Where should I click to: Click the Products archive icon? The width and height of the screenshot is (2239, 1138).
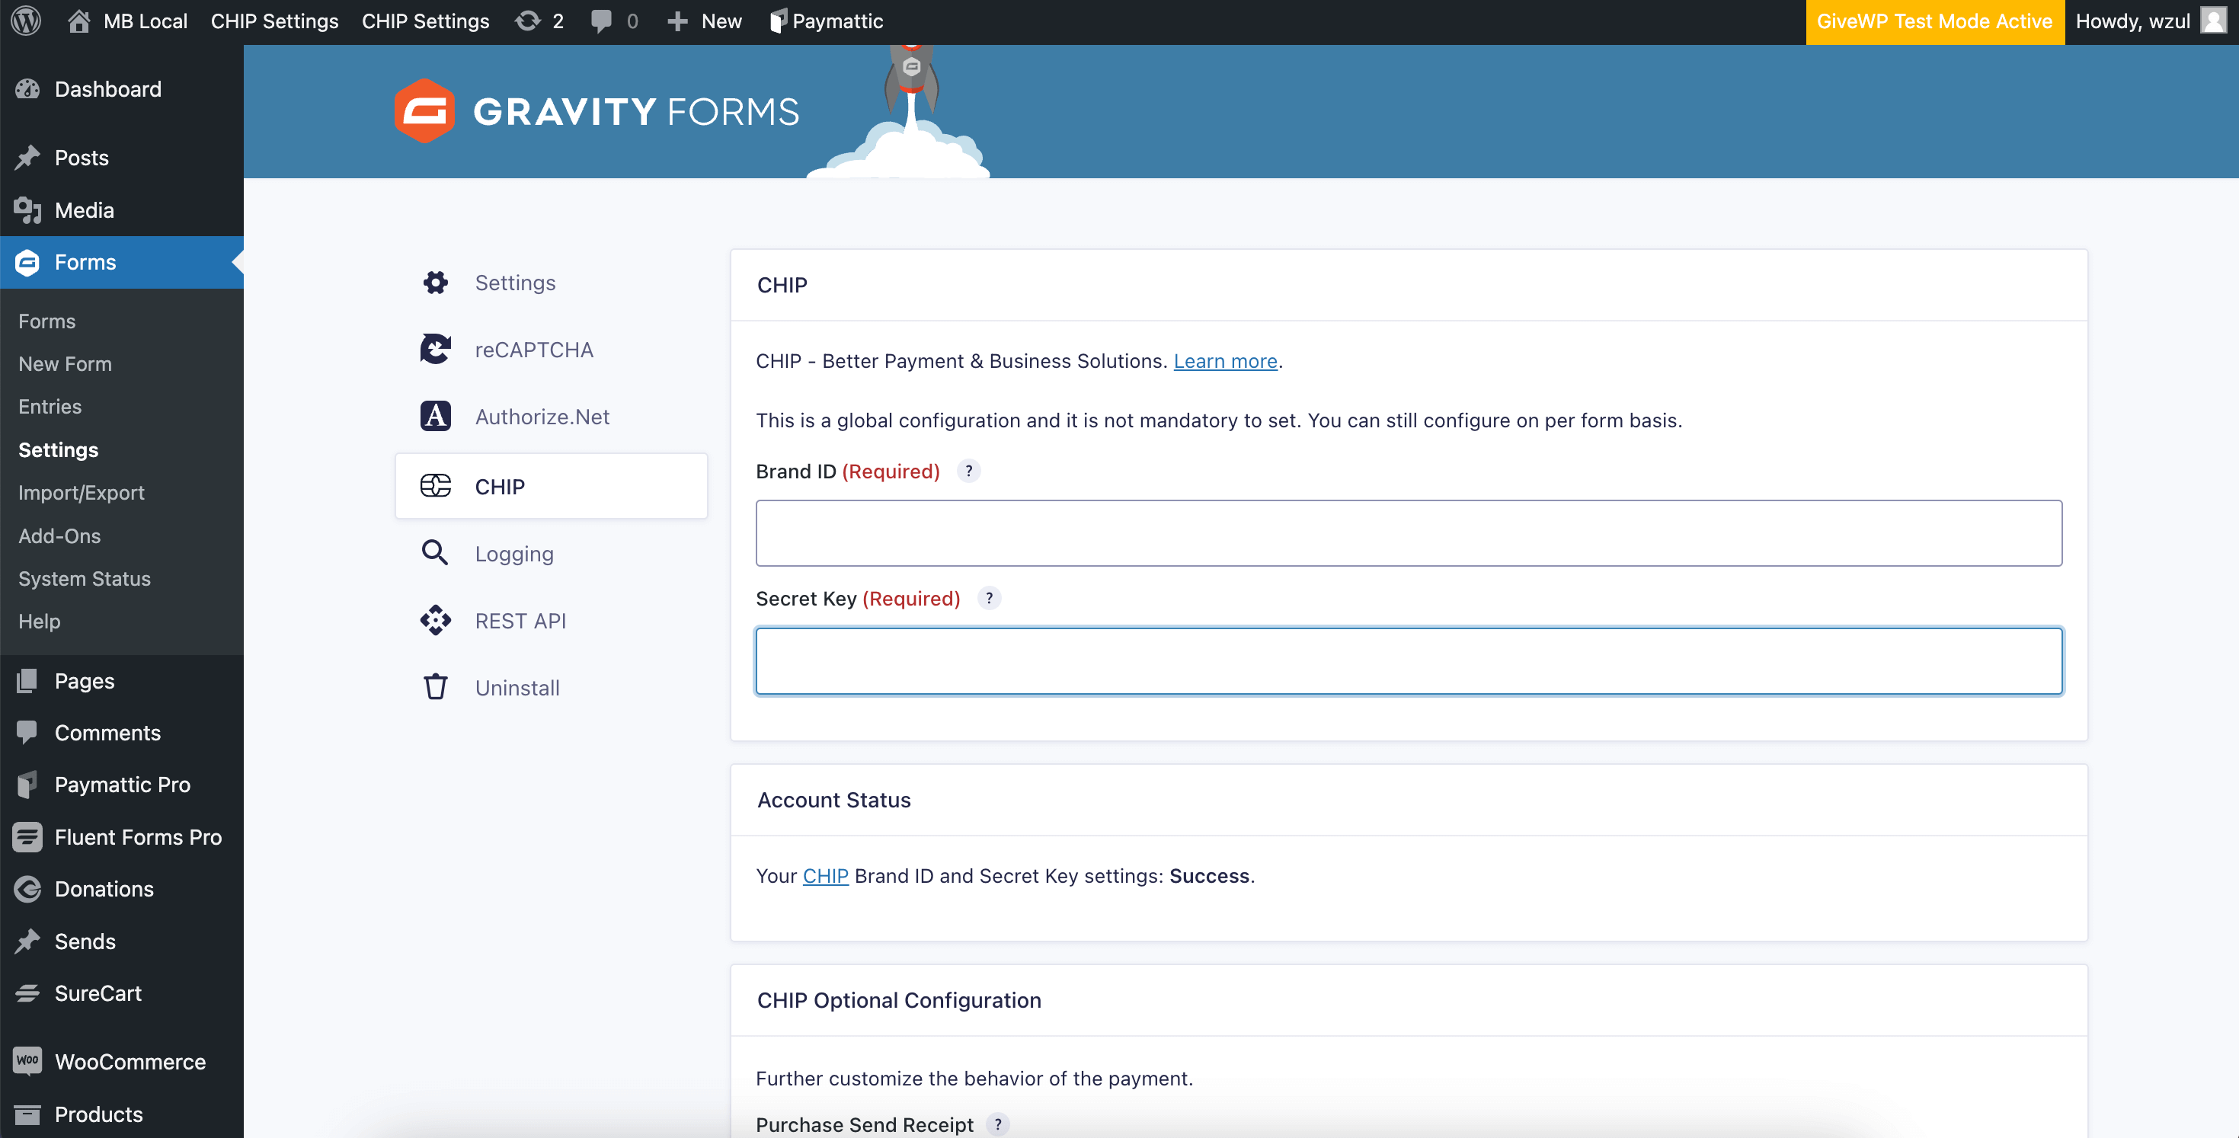click(x=28, y=1114)
